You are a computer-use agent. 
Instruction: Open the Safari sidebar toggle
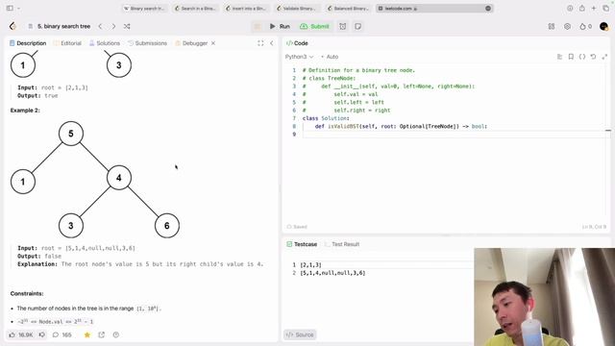tap(10, 8)
